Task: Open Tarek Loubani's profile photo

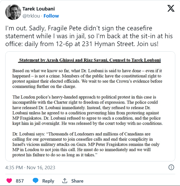Action: coord(13,12)
